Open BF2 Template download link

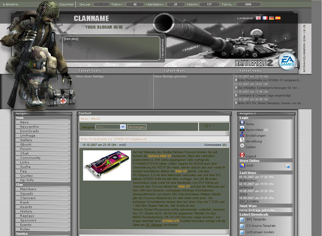pyautogui.click(x=256, y=219)
